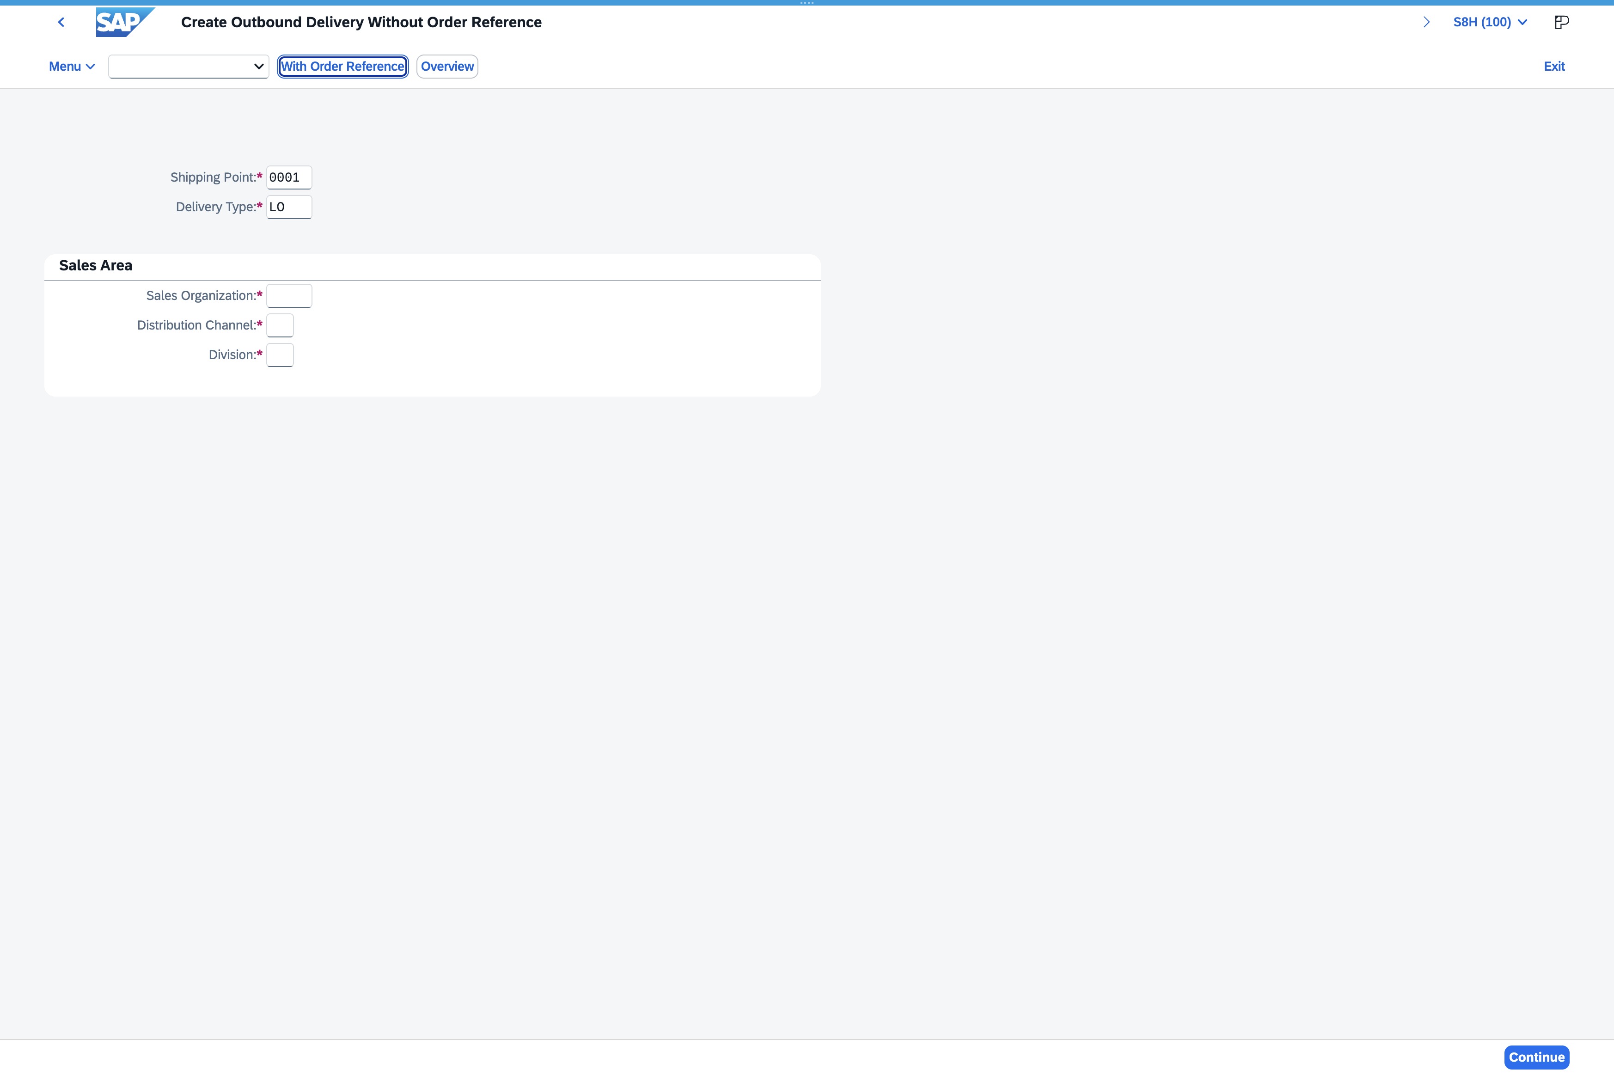The image size is (1614, 1076).
Task: Expand the command field combo box
Action: coord(259,67)
